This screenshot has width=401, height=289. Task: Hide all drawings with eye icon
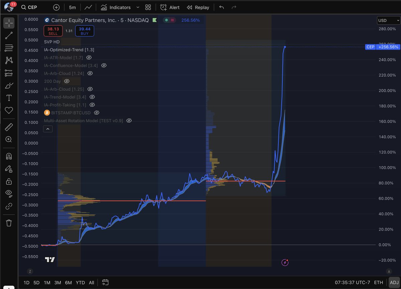pyautogui.click(x=9, y=194)
